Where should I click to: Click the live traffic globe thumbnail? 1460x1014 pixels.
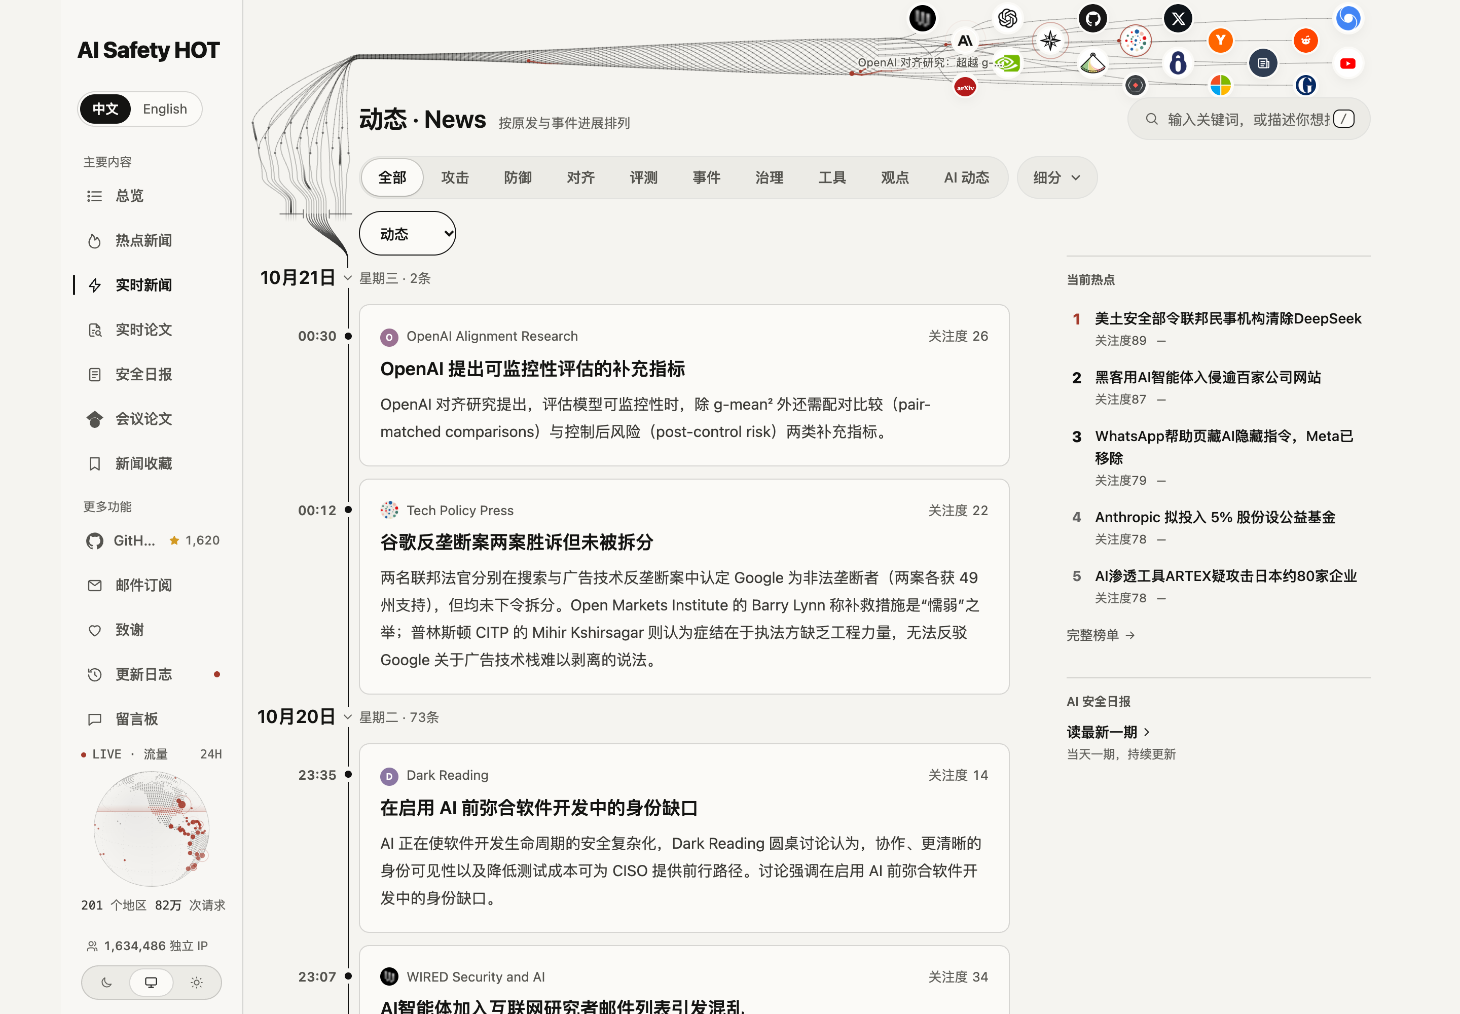pos(151,828)
